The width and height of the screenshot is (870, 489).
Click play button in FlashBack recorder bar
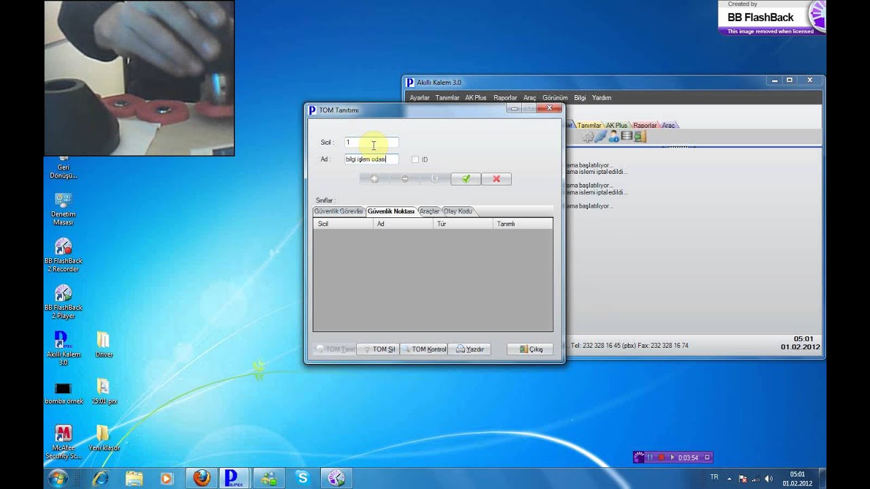672,458
